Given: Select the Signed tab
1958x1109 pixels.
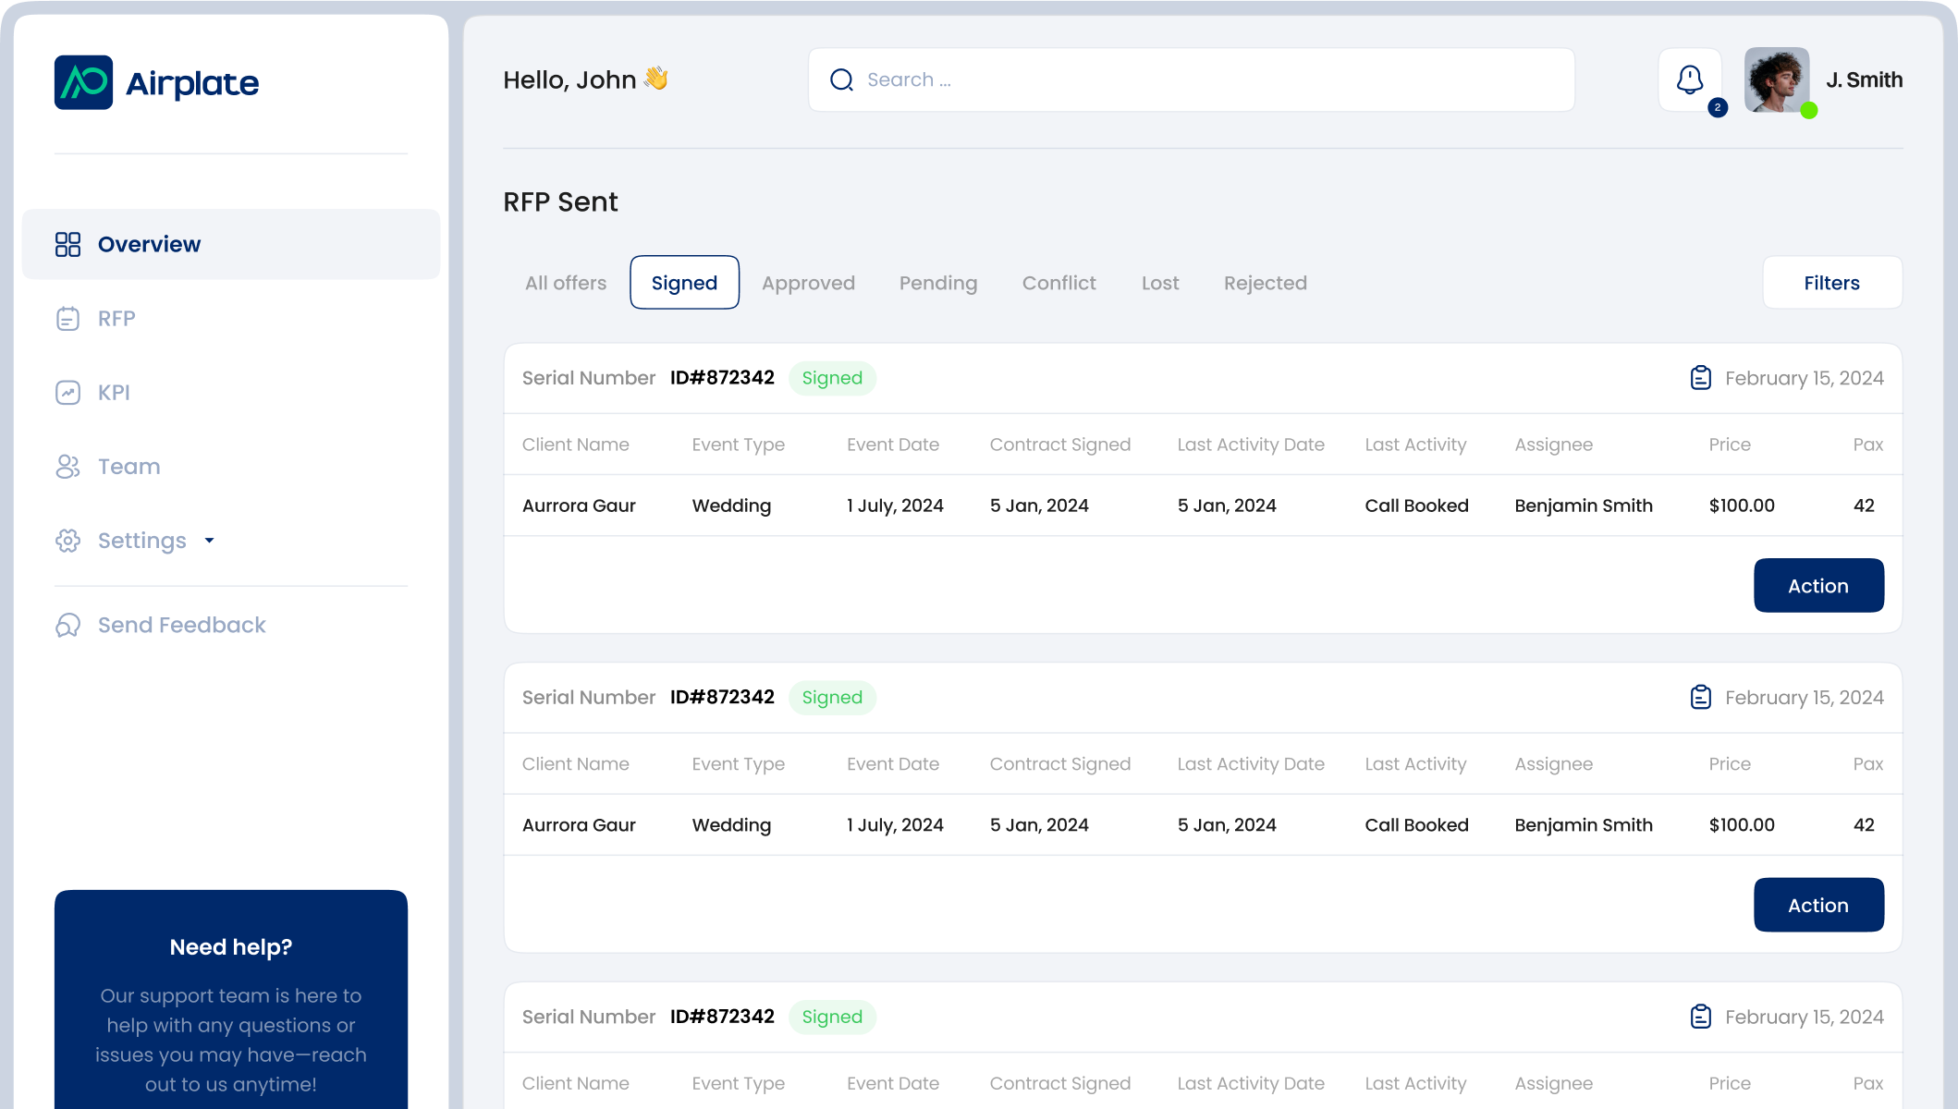Looking at the screenshot, I should 683,282.
